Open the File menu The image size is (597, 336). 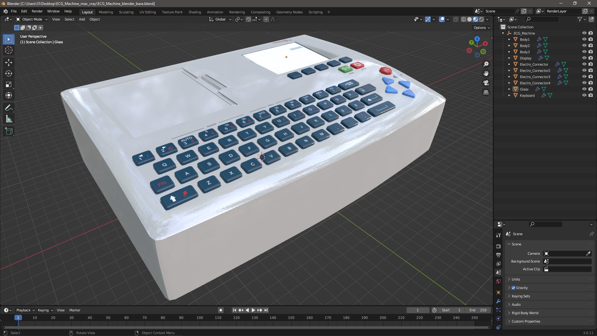(14, 11)
